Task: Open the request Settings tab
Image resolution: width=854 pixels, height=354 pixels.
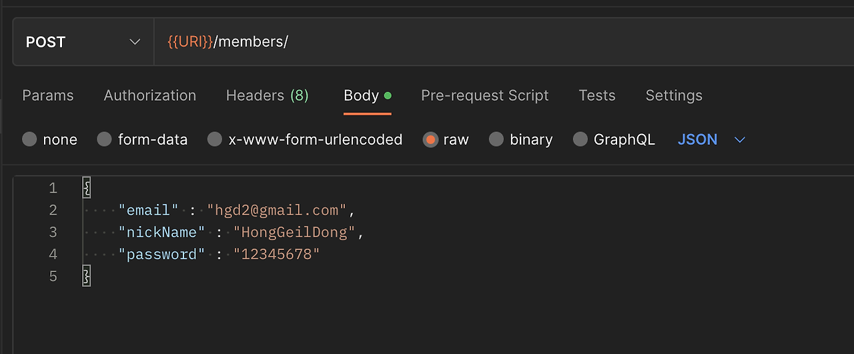Action: click(674, 95)
